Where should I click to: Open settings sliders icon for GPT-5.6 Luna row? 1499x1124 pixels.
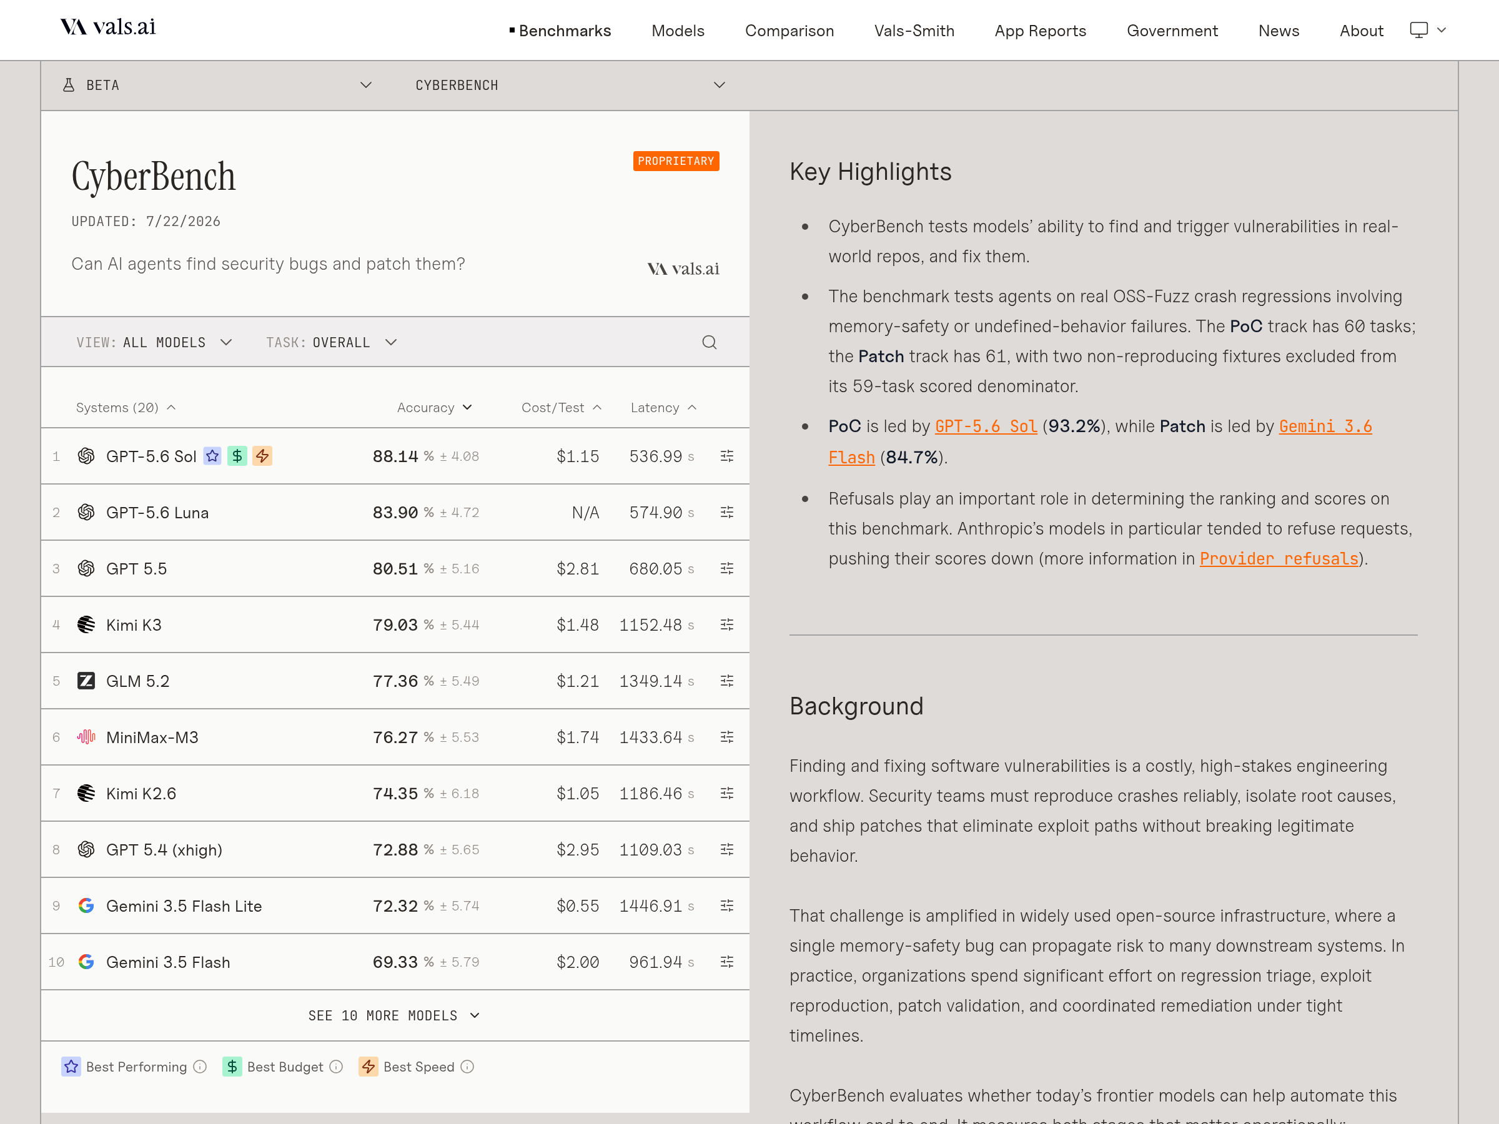point(726,512)
